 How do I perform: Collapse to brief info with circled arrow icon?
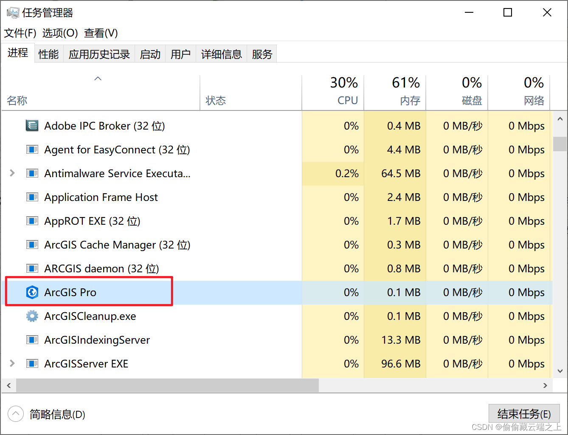pos(16,414)
